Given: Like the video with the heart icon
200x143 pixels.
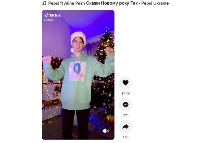Looking at the screenshot, I should 125,83.
